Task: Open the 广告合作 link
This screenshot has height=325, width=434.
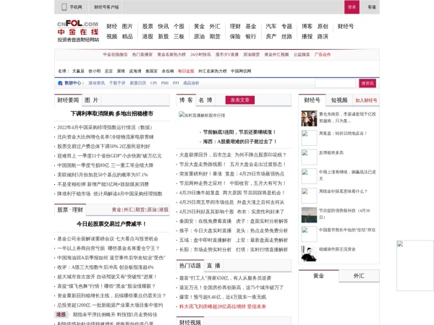Action: tap(323, 54)
